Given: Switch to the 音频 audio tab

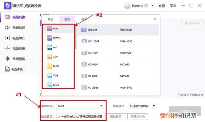Looking at the screenshot, I should pos(84,19).
